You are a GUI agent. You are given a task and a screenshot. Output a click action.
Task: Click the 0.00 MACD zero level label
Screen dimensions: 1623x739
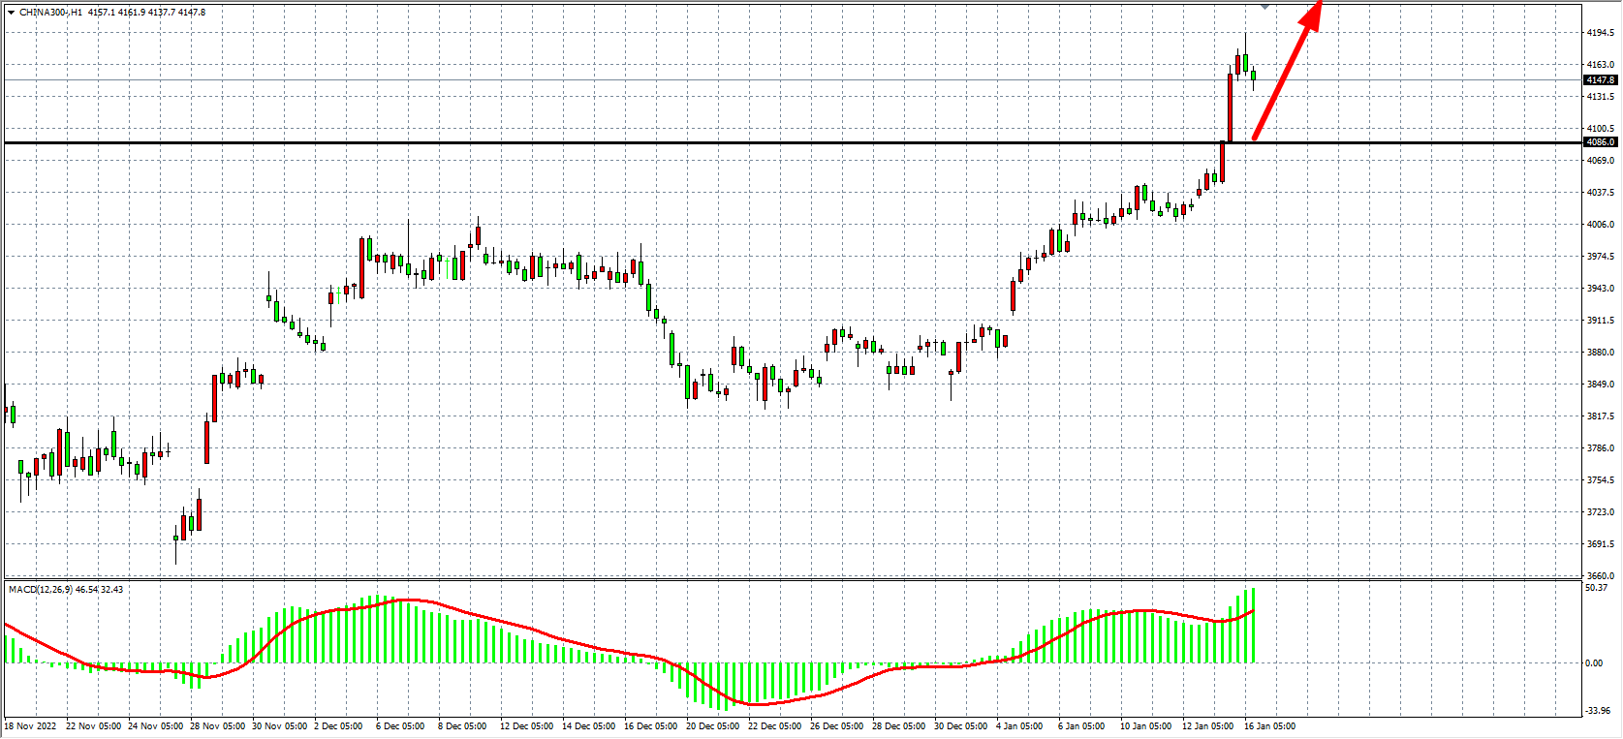(1594, 663)
